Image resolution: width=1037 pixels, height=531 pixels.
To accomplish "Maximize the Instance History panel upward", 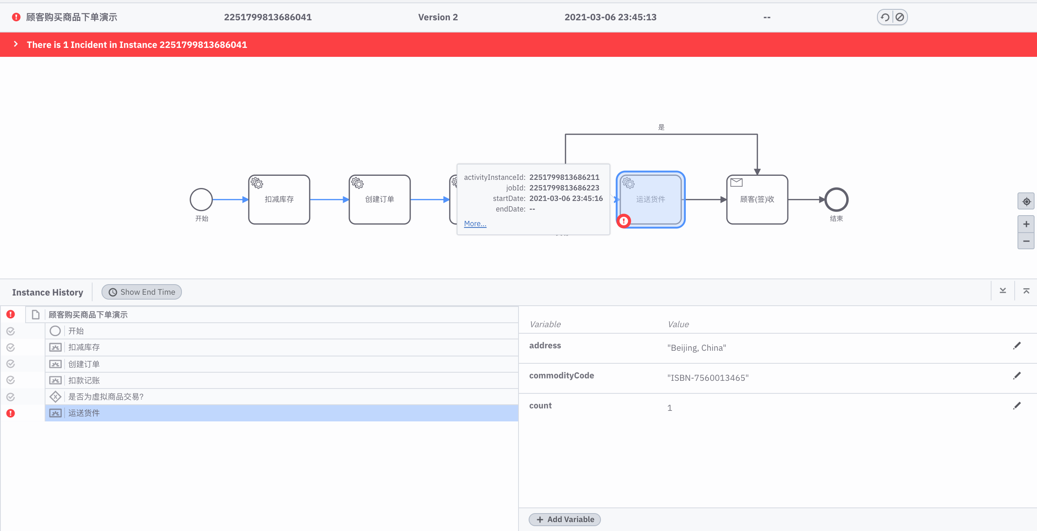I will click(x=1026, y=291).
